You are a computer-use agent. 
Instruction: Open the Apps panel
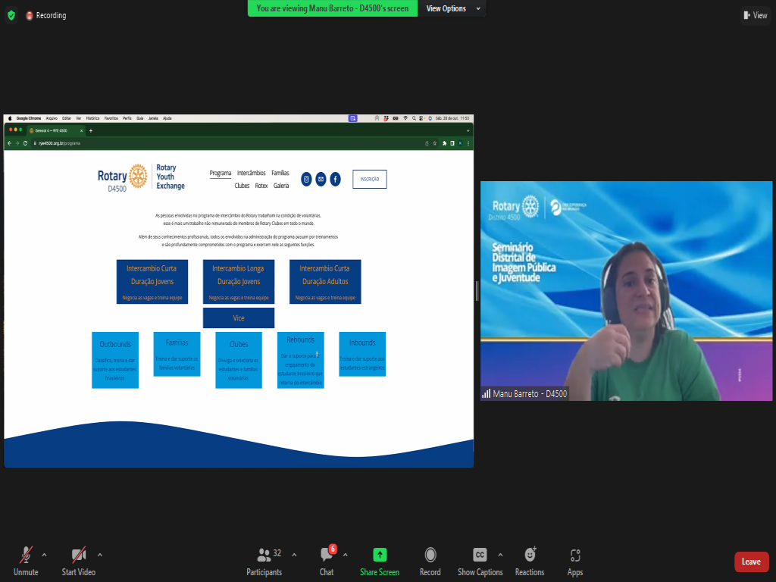tap(575, 561)
